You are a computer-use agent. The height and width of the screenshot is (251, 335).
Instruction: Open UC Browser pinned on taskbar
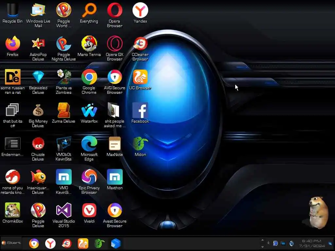(x=83, y=243)
